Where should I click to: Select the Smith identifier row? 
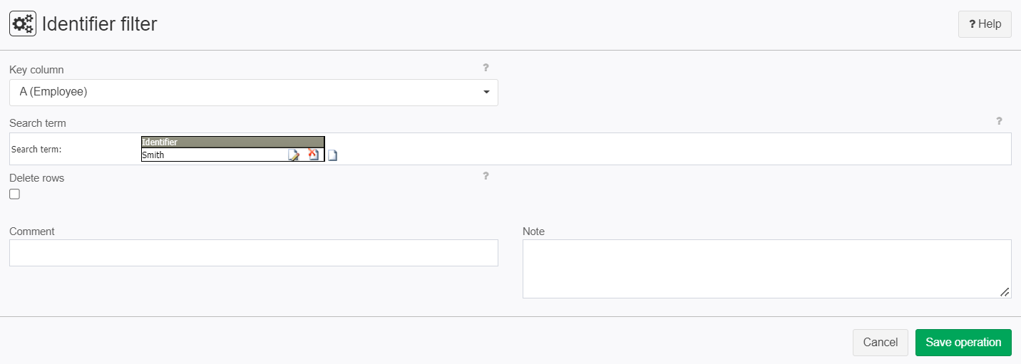point(214,155)
